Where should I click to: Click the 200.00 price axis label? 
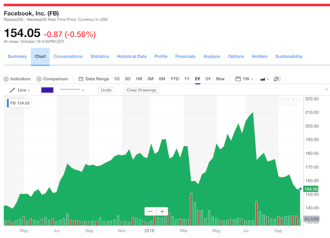(312, 126)
